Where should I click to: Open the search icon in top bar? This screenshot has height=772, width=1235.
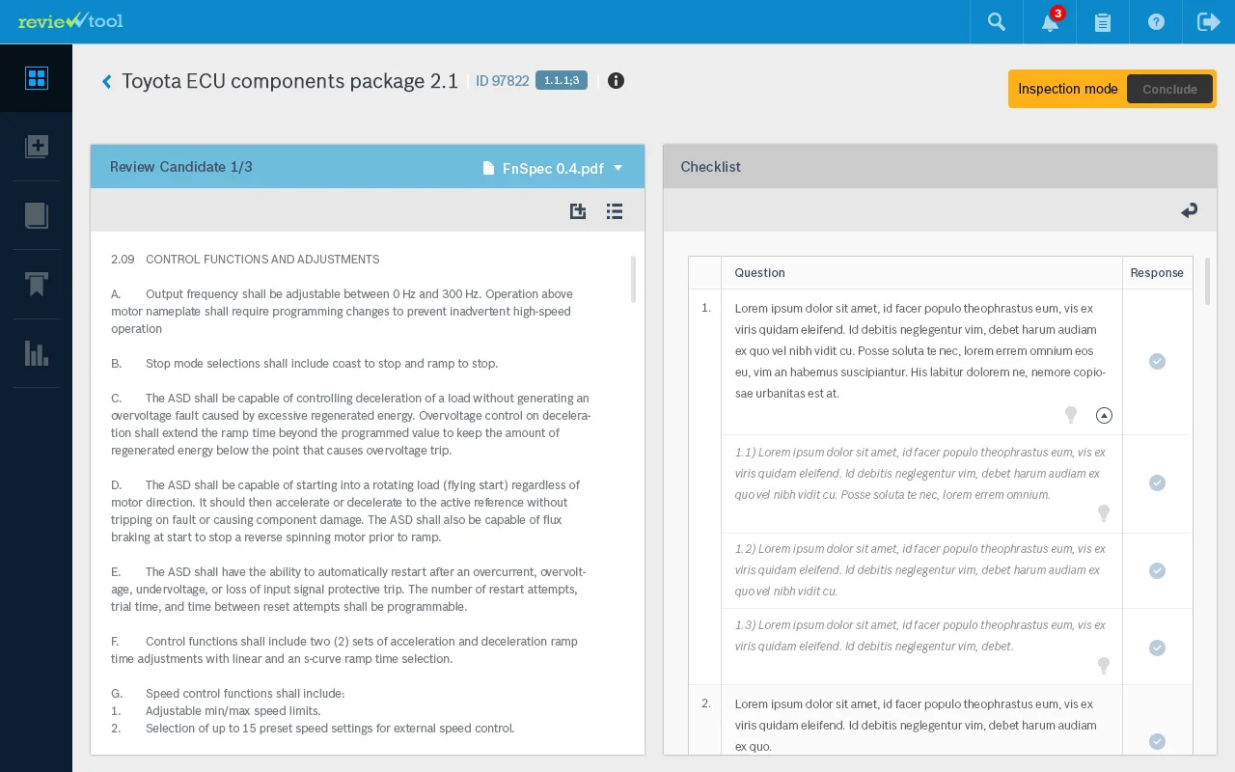coord(997,22)
